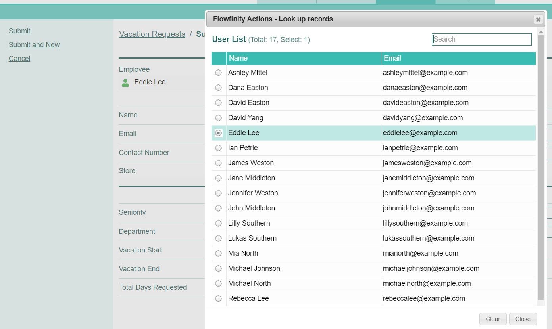
Task: Click email danaeaston@example.com
Action: pyautogui.click(x=425, y=88)
